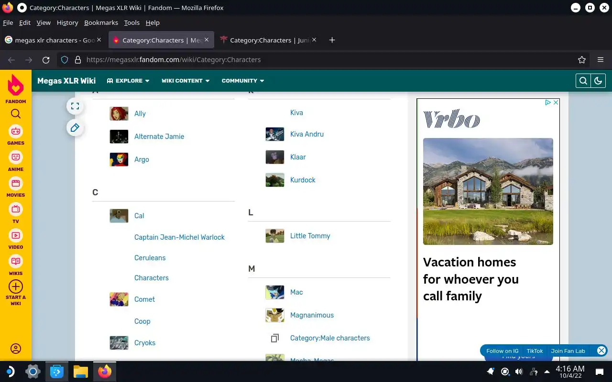This screenshot has height=382, width=612.
Task: Open the Firefox hamburger menu
Action: 601,60
